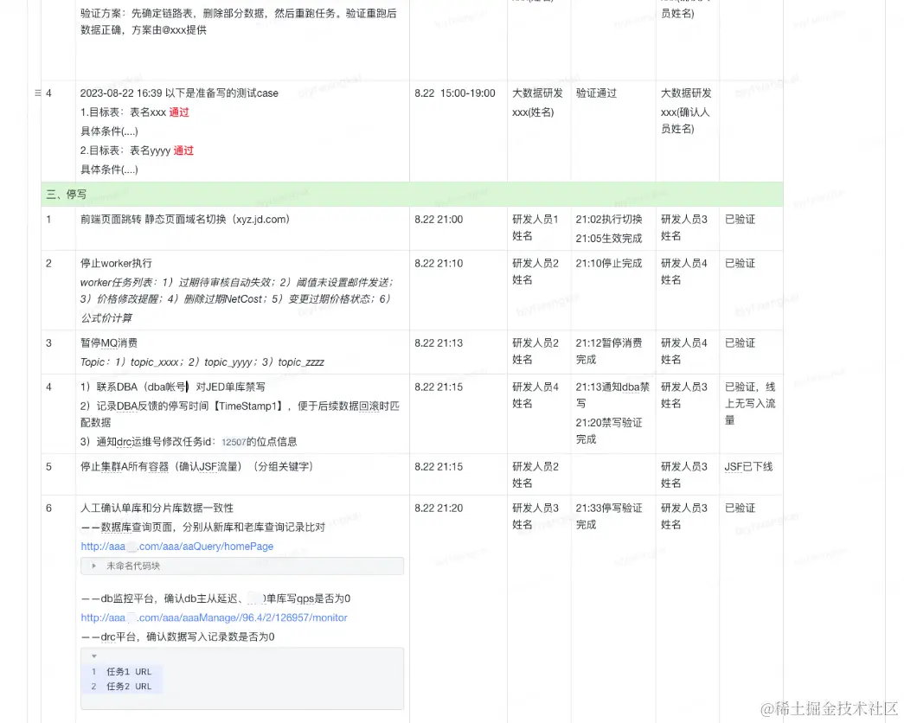904x723 pixels.
Task: Click the 验证通过 status cell
Action: (596, 93)
